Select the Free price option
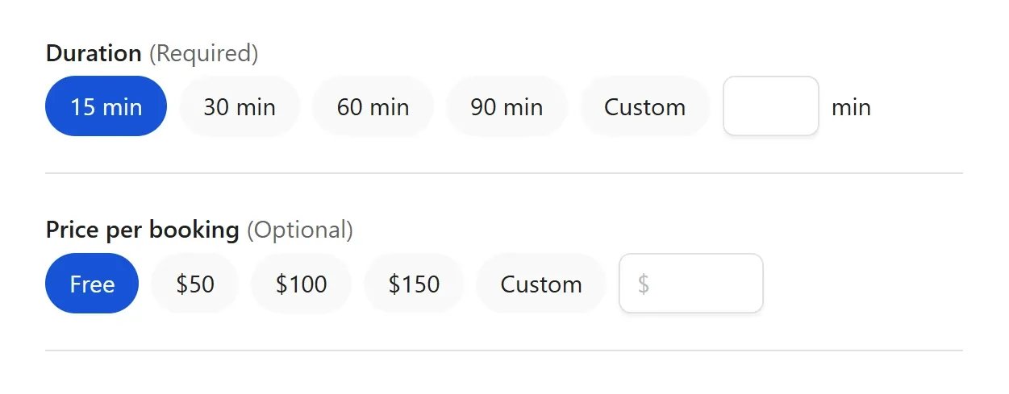 92,284
